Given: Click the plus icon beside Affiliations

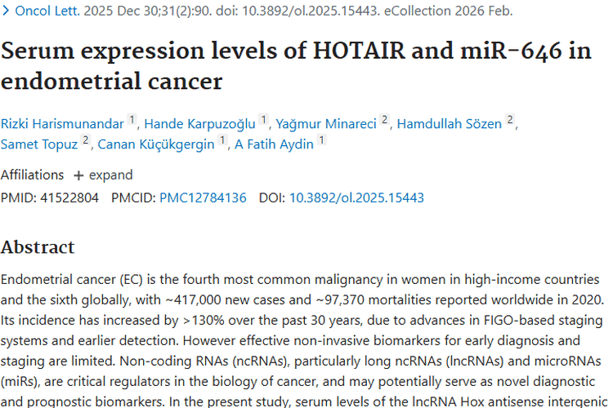Looking at the screenshot, I should click(78, 175).
